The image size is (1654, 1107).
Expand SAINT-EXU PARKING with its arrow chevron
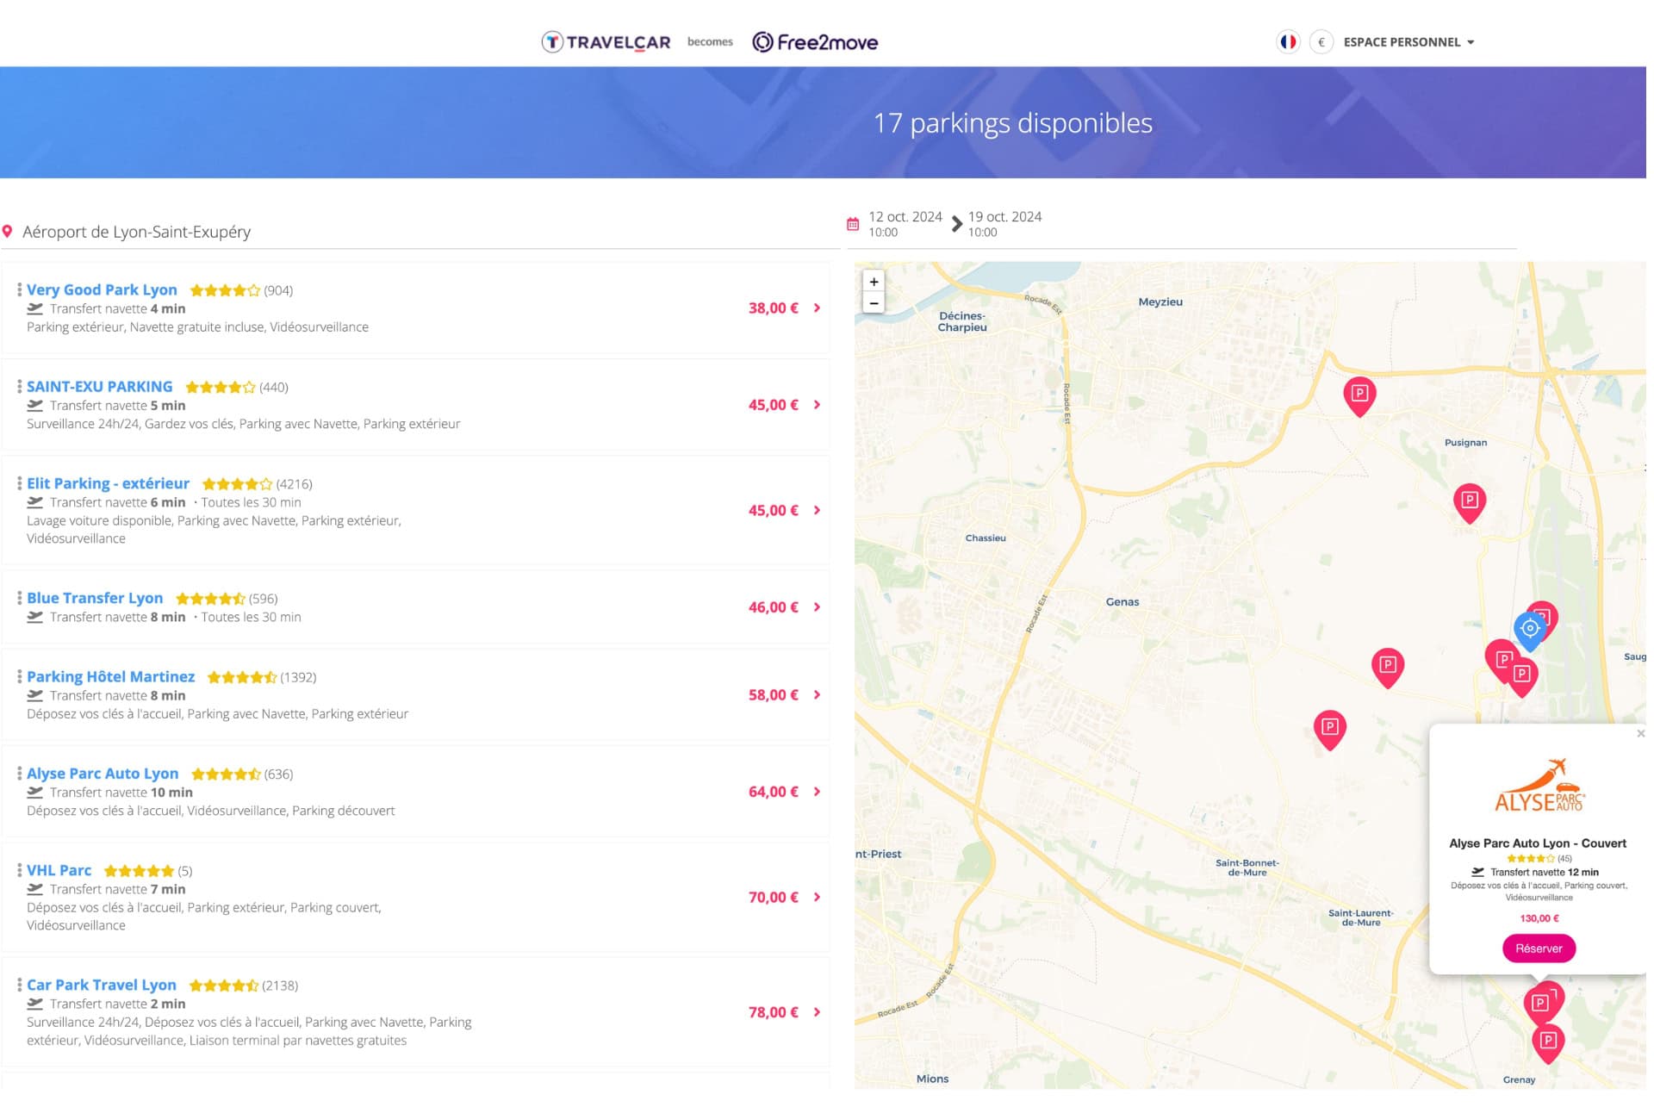[817, 405]
